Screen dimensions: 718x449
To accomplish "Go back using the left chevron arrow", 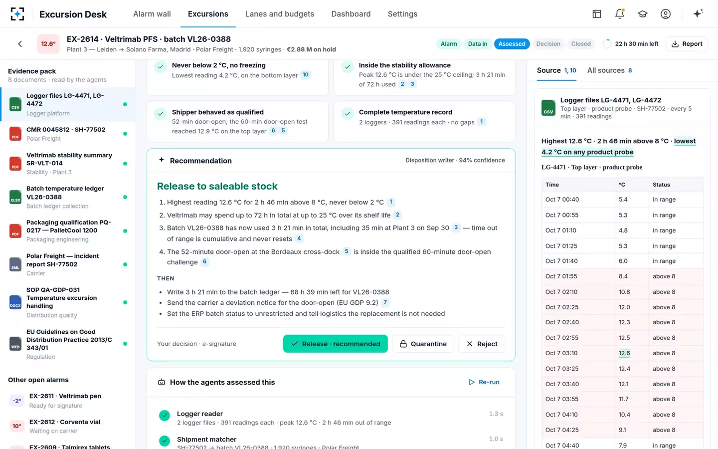I will pos(20,44).
